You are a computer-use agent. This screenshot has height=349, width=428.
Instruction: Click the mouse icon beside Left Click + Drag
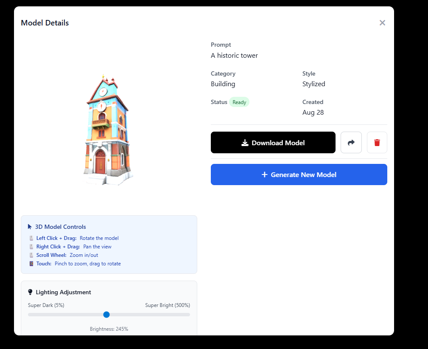(31, 238)
